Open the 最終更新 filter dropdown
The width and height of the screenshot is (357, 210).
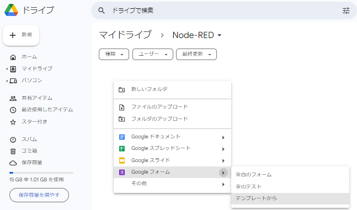(x=196, y=55)
